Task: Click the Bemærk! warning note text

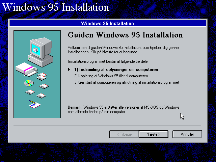Action: point(124,109)
